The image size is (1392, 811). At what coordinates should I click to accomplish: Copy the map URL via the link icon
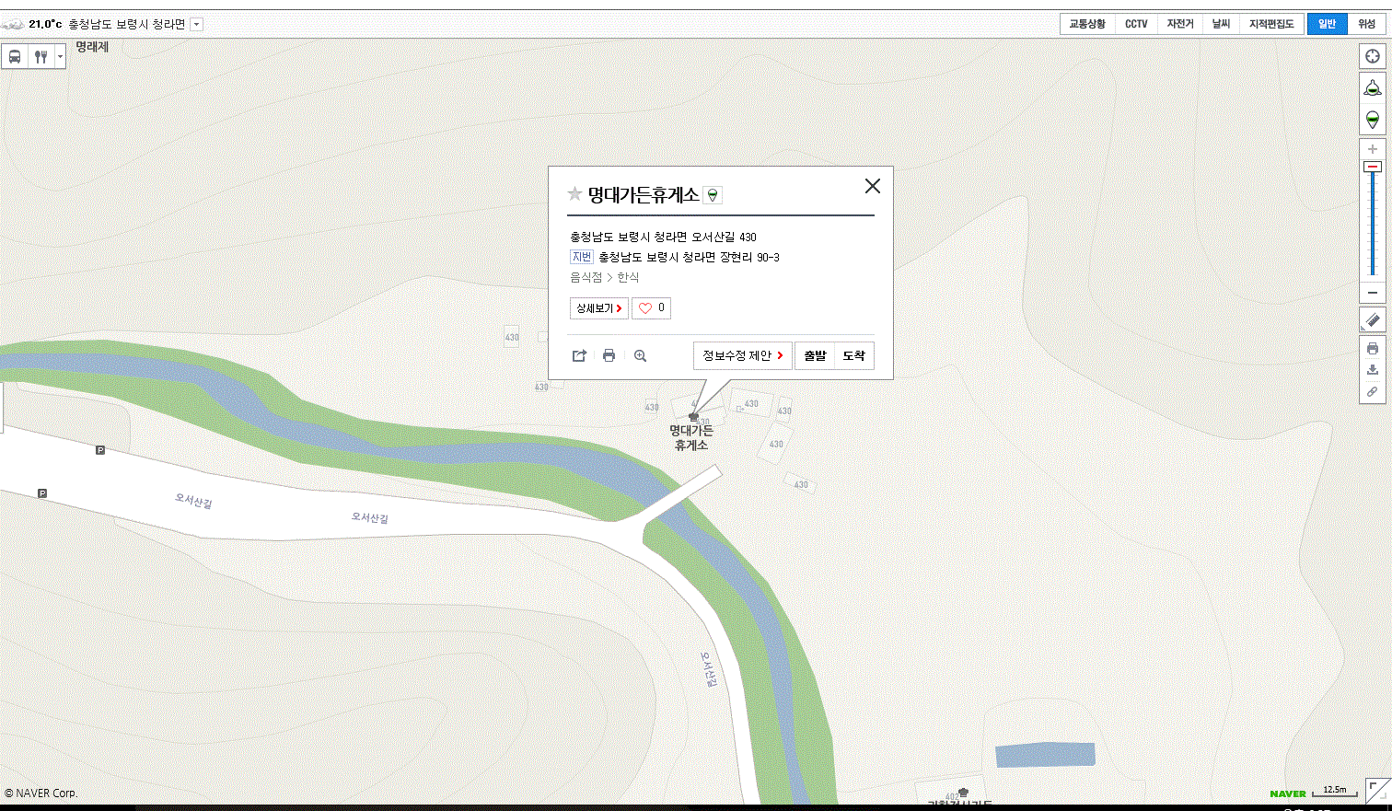coord(1373,391)
